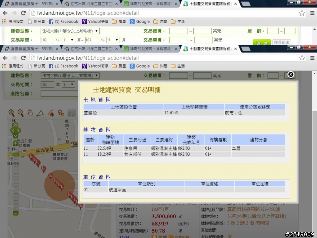Viewport: 317px width, 238px height.
Task: Activate the hand pan map tool
Action: click(30, 113)
